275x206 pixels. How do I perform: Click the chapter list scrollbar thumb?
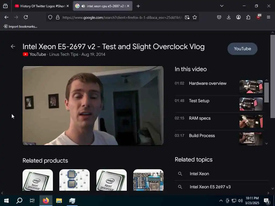point(266,92)
